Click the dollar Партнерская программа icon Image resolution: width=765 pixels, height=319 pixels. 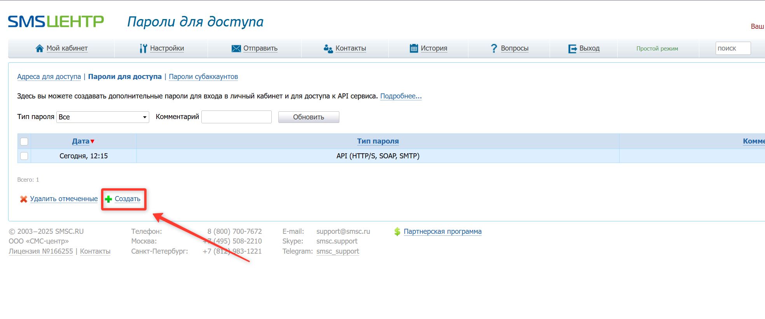coord(397,232)
